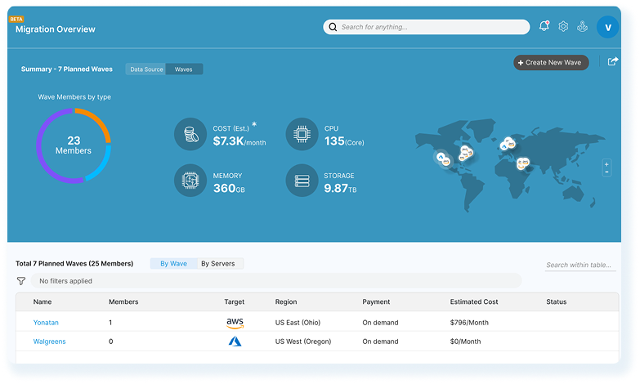The height and width of the screenshot is (384, 640).
Task: Click the storage disks icon
Action: [x=302, y=181]
